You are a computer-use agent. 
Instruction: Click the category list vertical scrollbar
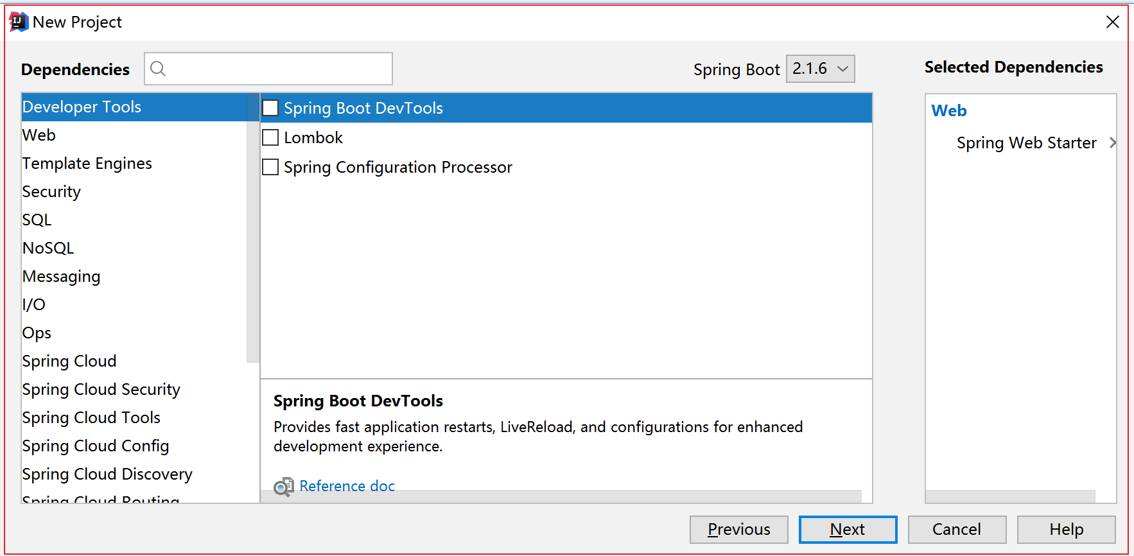click(253, 229)
